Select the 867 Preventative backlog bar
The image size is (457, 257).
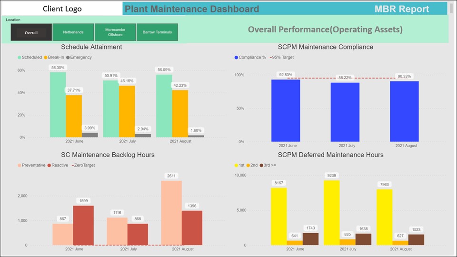point(63,234)
